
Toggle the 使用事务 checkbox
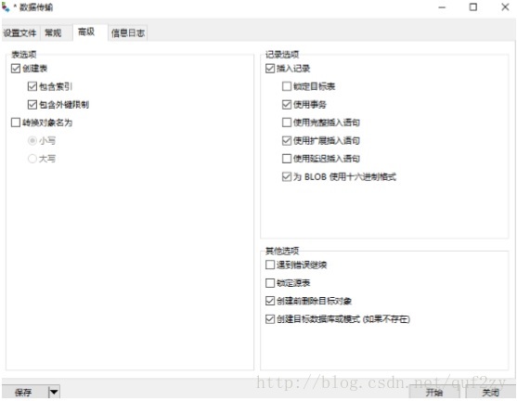[287, 105]
